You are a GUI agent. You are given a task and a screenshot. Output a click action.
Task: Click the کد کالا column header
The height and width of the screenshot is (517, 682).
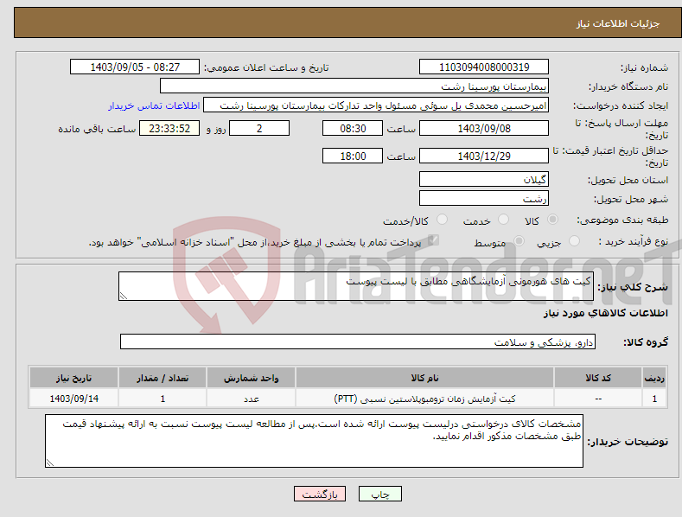point(598,378)
